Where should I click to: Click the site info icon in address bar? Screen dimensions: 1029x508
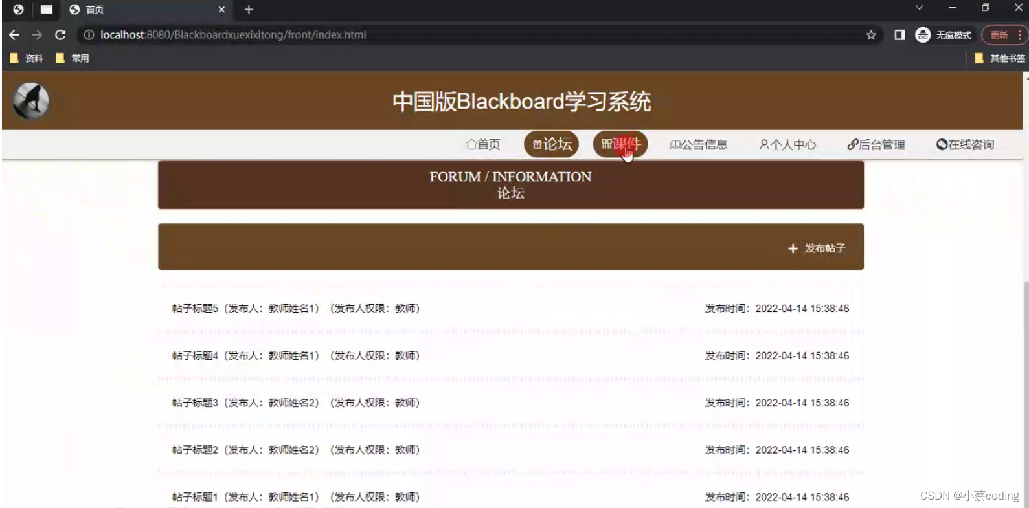89,35
